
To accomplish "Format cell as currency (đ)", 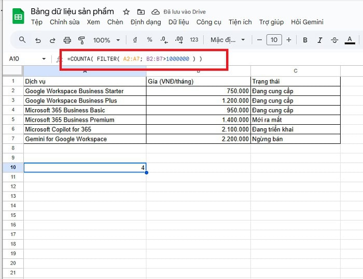I will [135, 40].
